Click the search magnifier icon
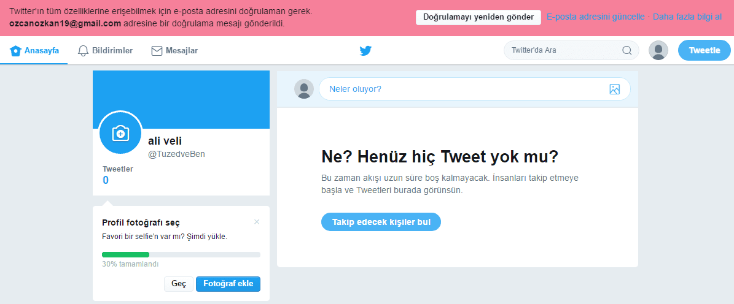Viewport: 734px width, 304px height. coord(627,50)
